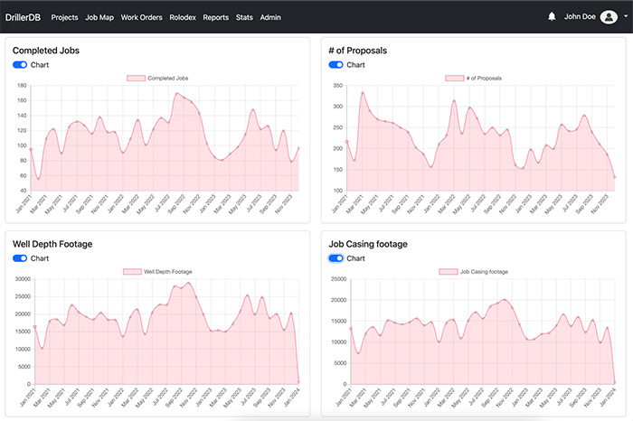Open Work Orders in the navbar
The width and height of the screenshot is (633, 421).
(x=142, y=17)
